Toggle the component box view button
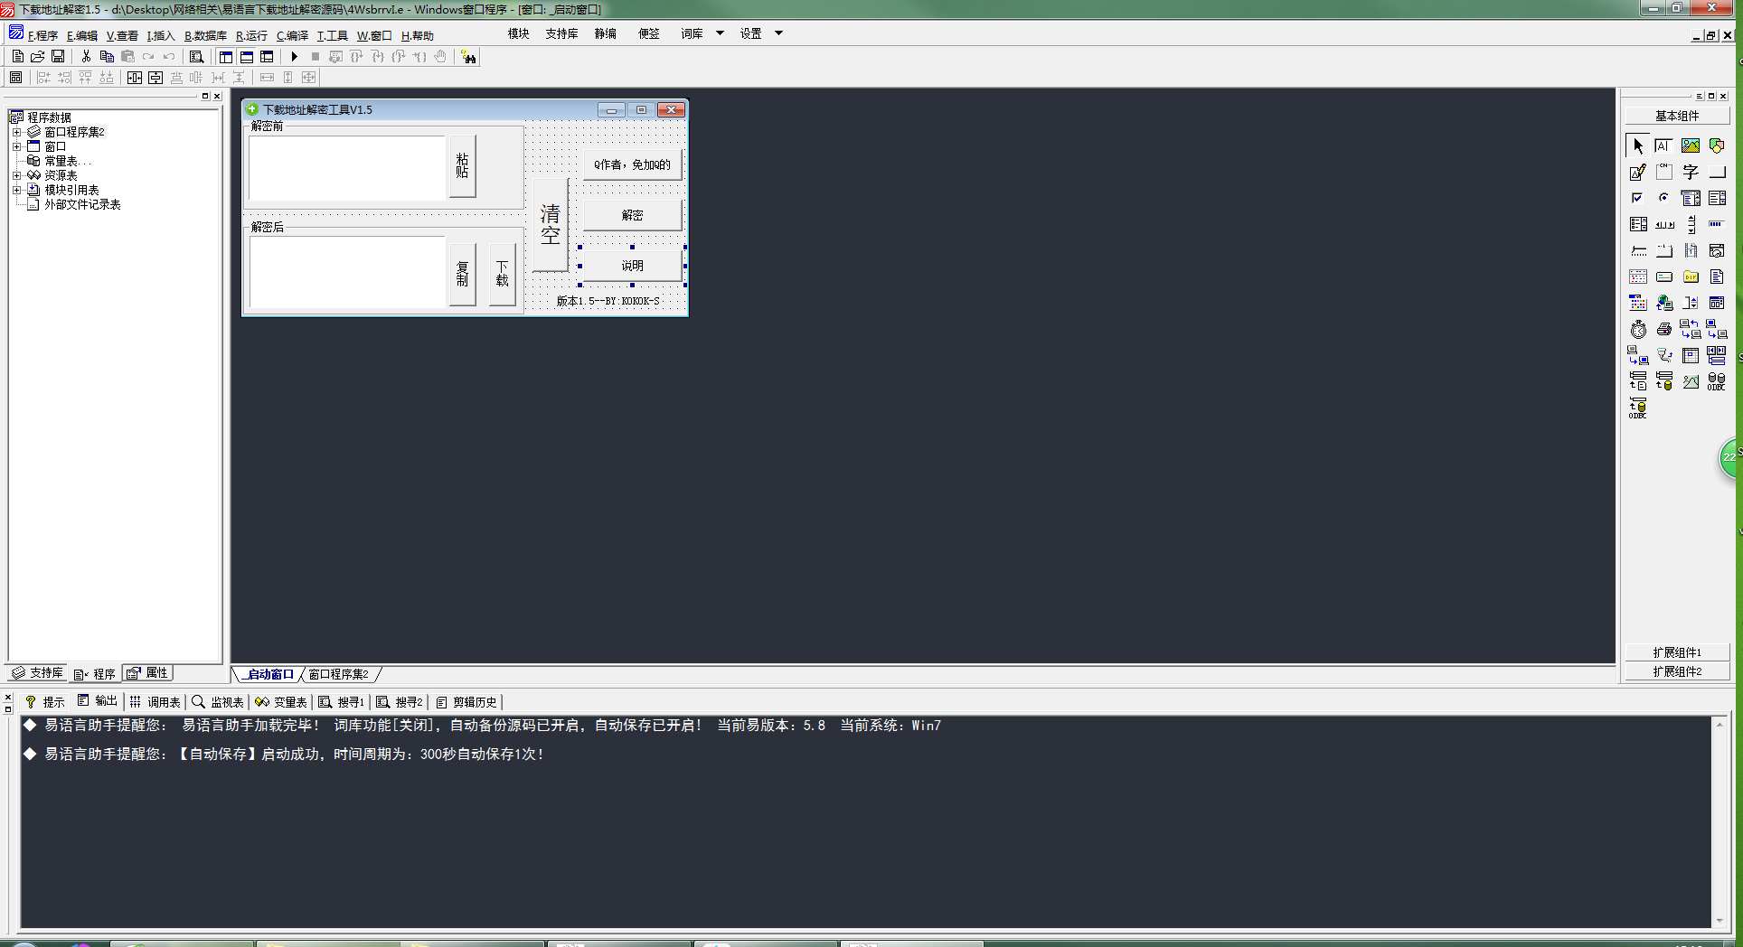Viewport: 1743px width, 947px height. tap(267, 56)
